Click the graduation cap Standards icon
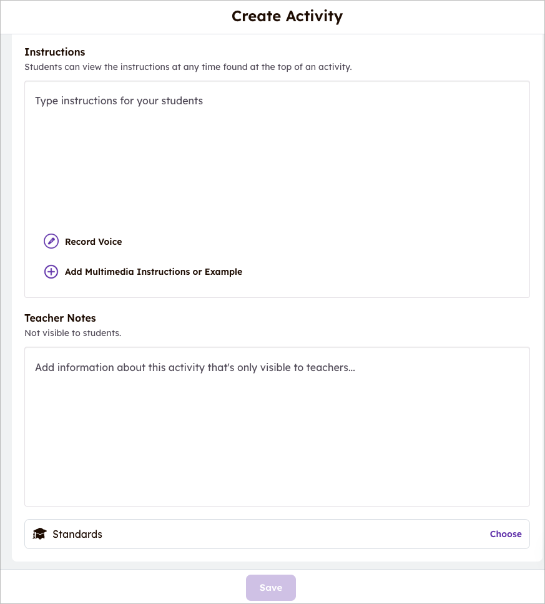This screenshot has width=545, height=604. 40,534
